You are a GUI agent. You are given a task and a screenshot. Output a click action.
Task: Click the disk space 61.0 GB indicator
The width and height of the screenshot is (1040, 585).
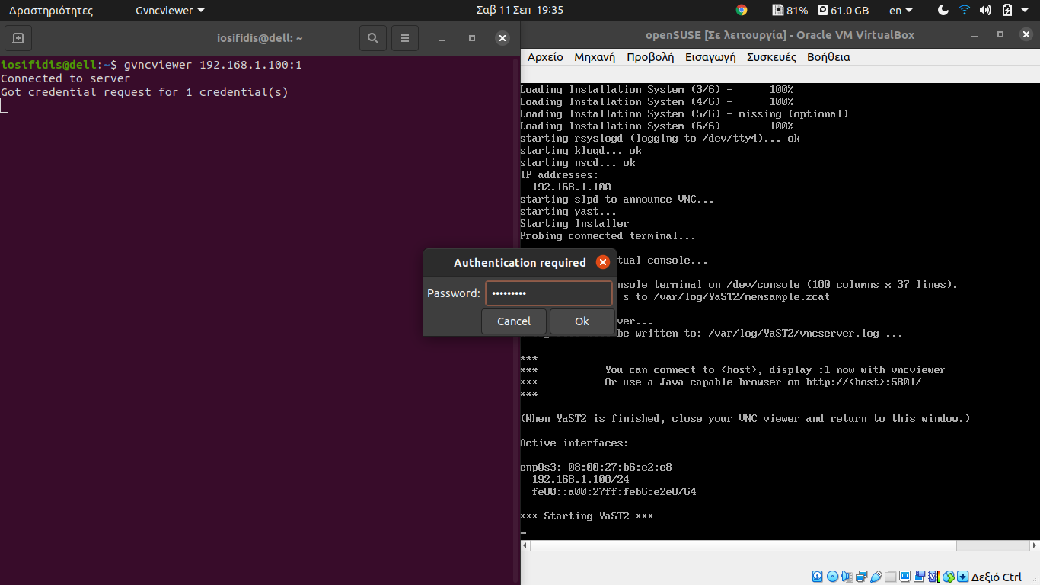(844, 11)
